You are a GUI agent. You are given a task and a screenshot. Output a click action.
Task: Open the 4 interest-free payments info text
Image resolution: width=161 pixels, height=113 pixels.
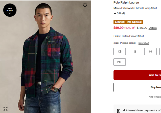pos(141,110)
